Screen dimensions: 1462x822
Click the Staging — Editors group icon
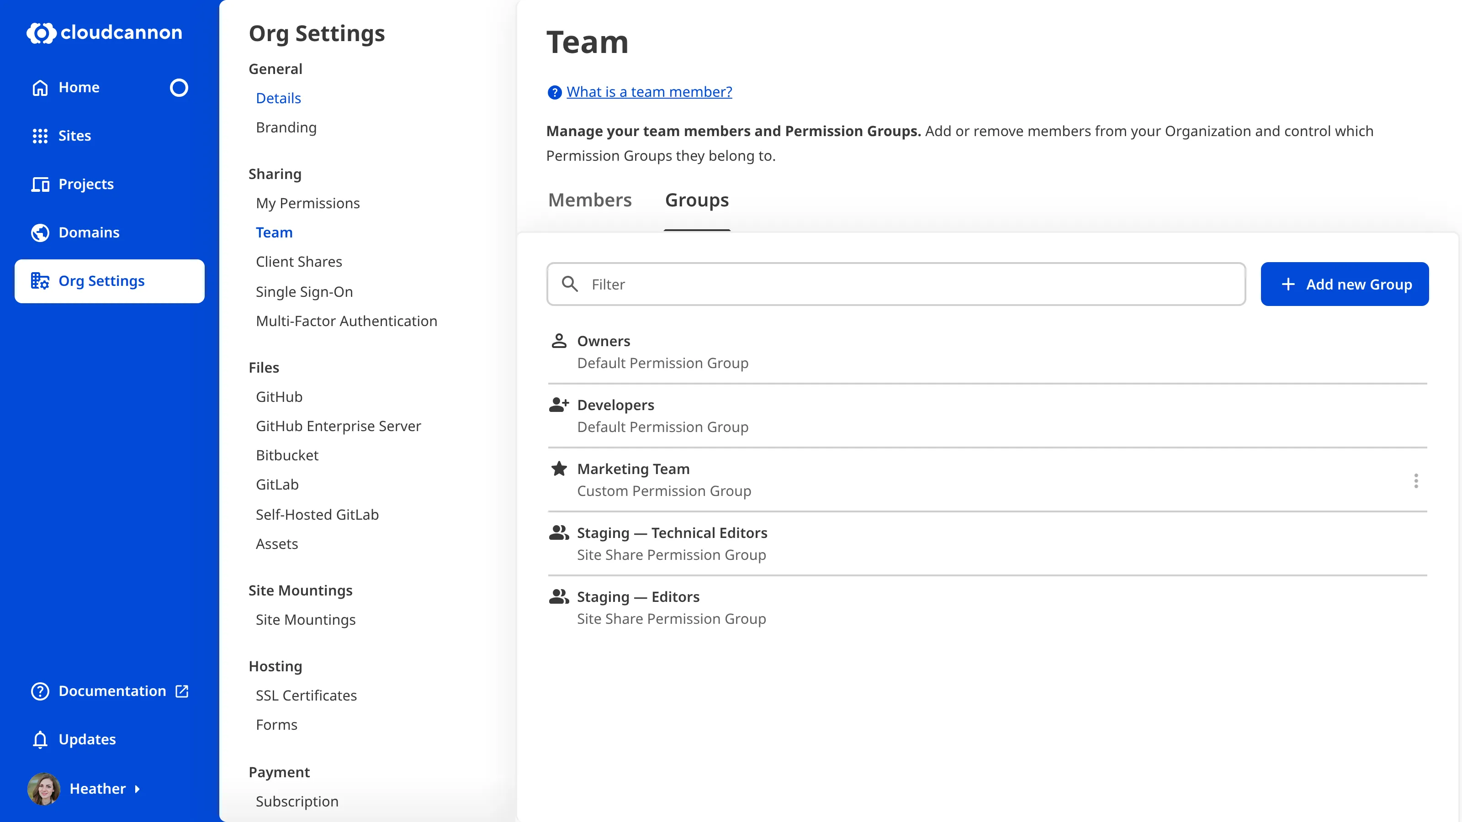click(559, 596)
